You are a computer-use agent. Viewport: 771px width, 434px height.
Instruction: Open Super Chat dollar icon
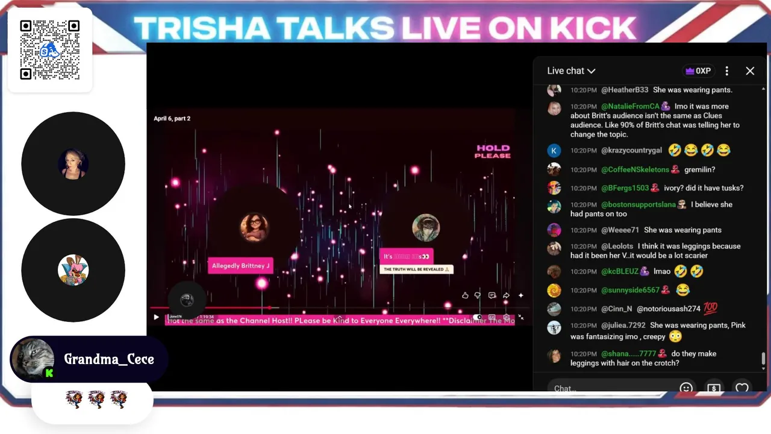(714, 388)
